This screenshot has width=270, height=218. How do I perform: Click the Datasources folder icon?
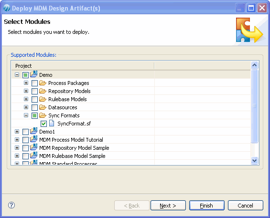click(x=43, y=107)
